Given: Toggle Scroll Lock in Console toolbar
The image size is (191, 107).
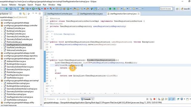Looking at the screenshot, I should (163, 99).
